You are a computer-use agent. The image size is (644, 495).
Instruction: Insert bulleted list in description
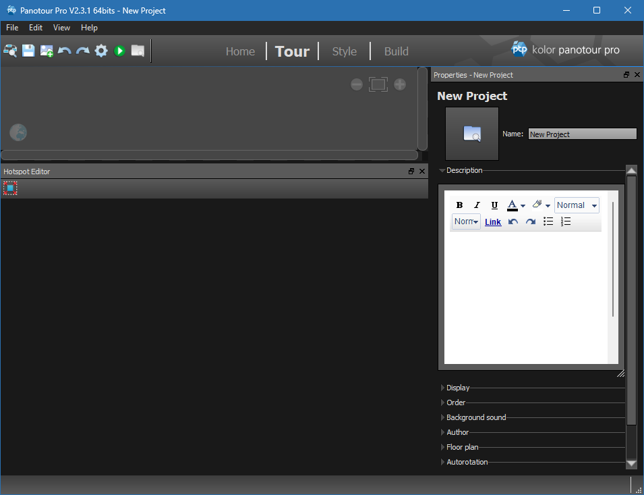point(548,222)
